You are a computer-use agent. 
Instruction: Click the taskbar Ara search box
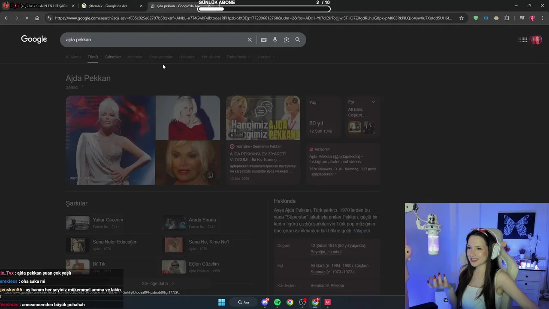point(244,302)
